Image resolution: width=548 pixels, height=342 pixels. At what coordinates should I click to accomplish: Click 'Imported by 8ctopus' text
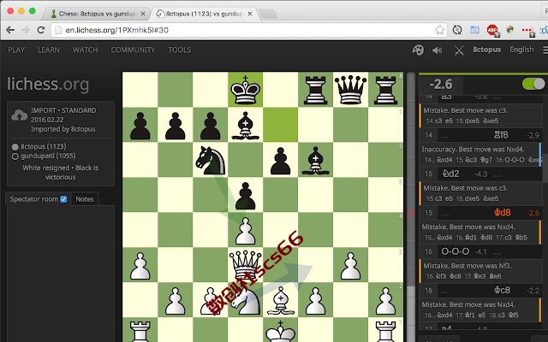point(63,129)
